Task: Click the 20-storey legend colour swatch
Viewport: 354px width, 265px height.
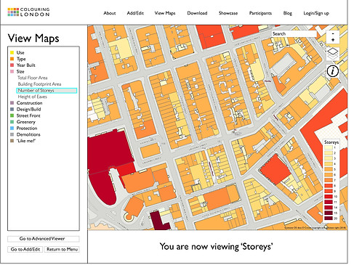Action: (329, 219)
